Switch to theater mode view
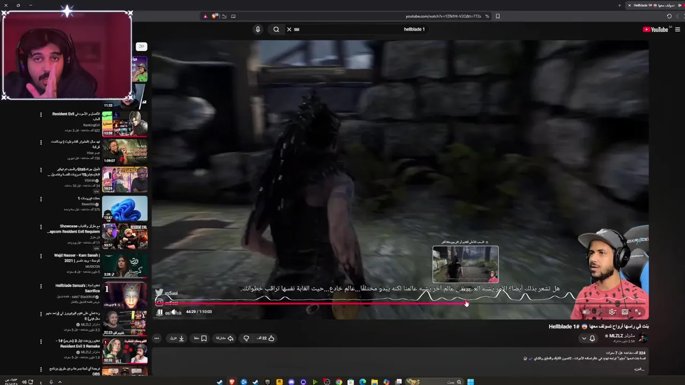685x385 pixels. (x=625, y=312)
